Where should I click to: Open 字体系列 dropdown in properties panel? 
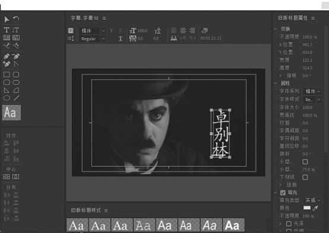312,91
